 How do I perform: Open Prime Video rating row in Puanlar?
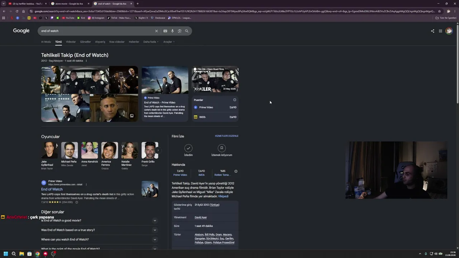click(215, 107)
